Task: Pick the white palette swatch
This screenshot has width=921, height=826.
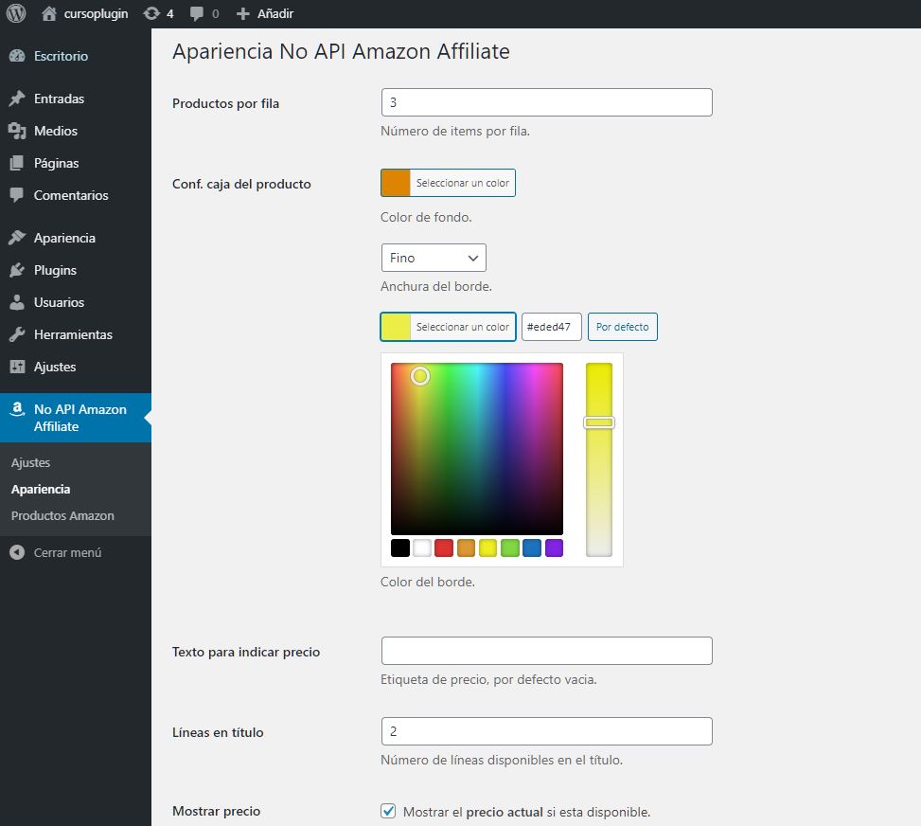Action: tap(422, 548)
